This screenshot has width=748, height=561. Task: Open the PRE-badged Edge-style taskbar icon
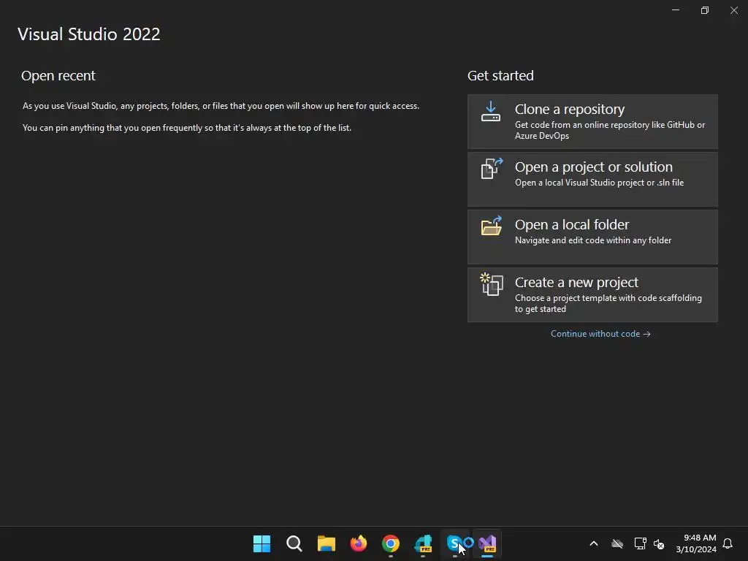tap(423, 543)
